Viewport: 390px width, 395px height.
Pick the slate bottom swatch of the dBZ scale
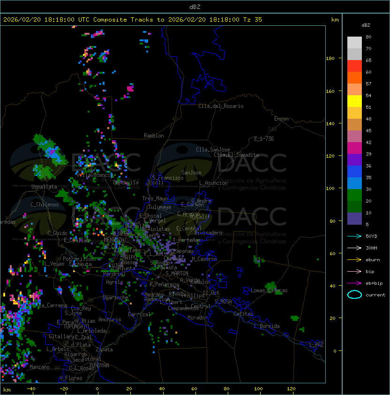click(354, 219)
